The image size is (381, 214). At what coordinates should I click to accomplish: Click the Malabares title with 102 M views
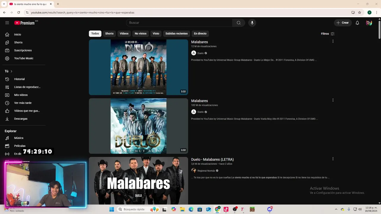coord(199,101)
